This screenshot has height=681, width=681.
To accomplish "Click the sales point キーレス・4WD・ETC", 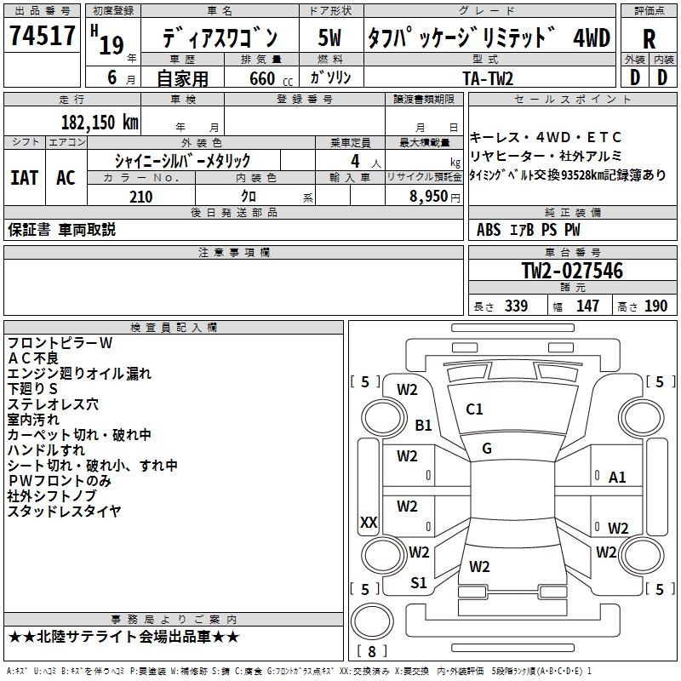I will [546, 138].
